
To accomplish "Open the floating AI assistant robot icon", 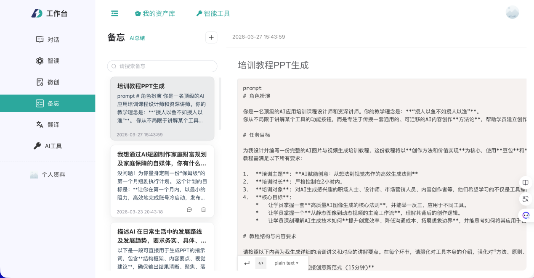I will point(526,215).
